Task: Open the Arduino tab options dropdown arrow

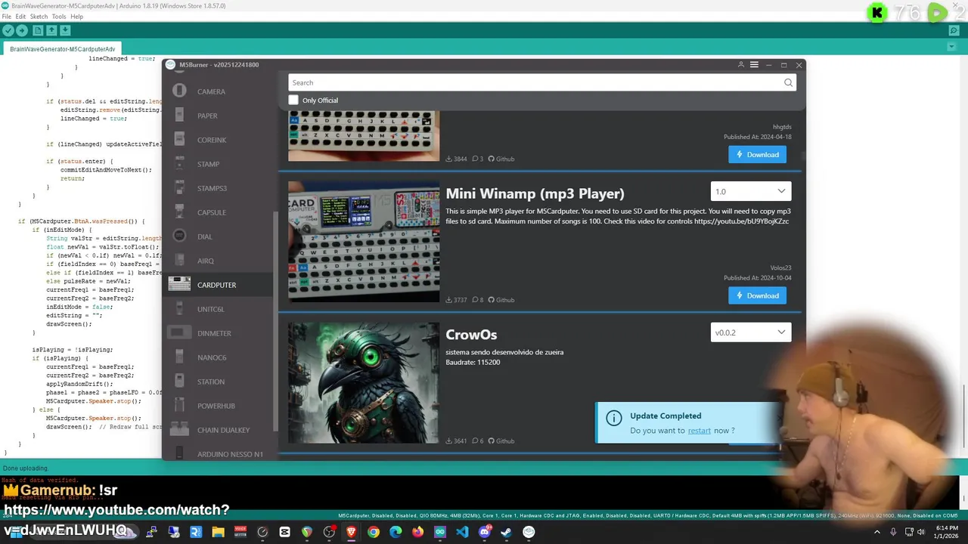Action: [952, 48]
